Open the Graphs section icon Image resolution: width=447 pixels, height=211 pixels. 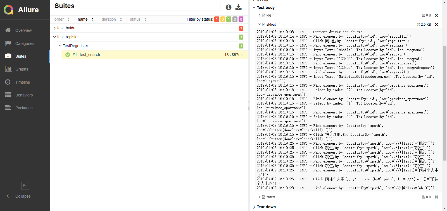8,69
